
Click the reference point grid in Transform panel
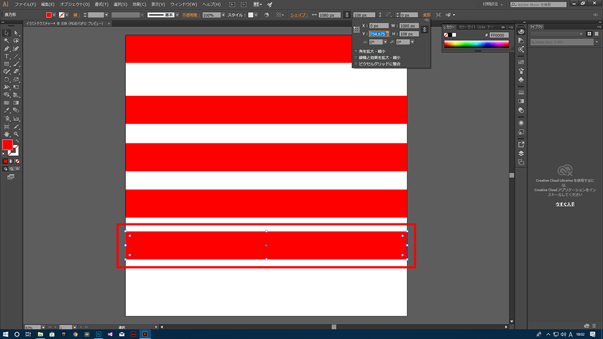(x=356, y=30)
